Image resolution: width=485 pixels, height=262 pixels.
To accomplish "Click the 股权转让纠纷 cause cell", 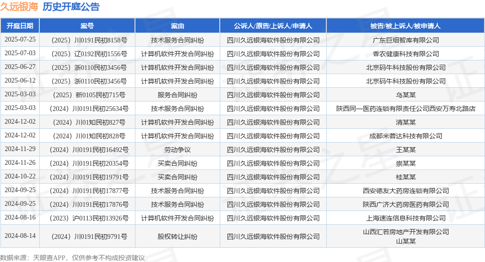I will tap(177, 237).
